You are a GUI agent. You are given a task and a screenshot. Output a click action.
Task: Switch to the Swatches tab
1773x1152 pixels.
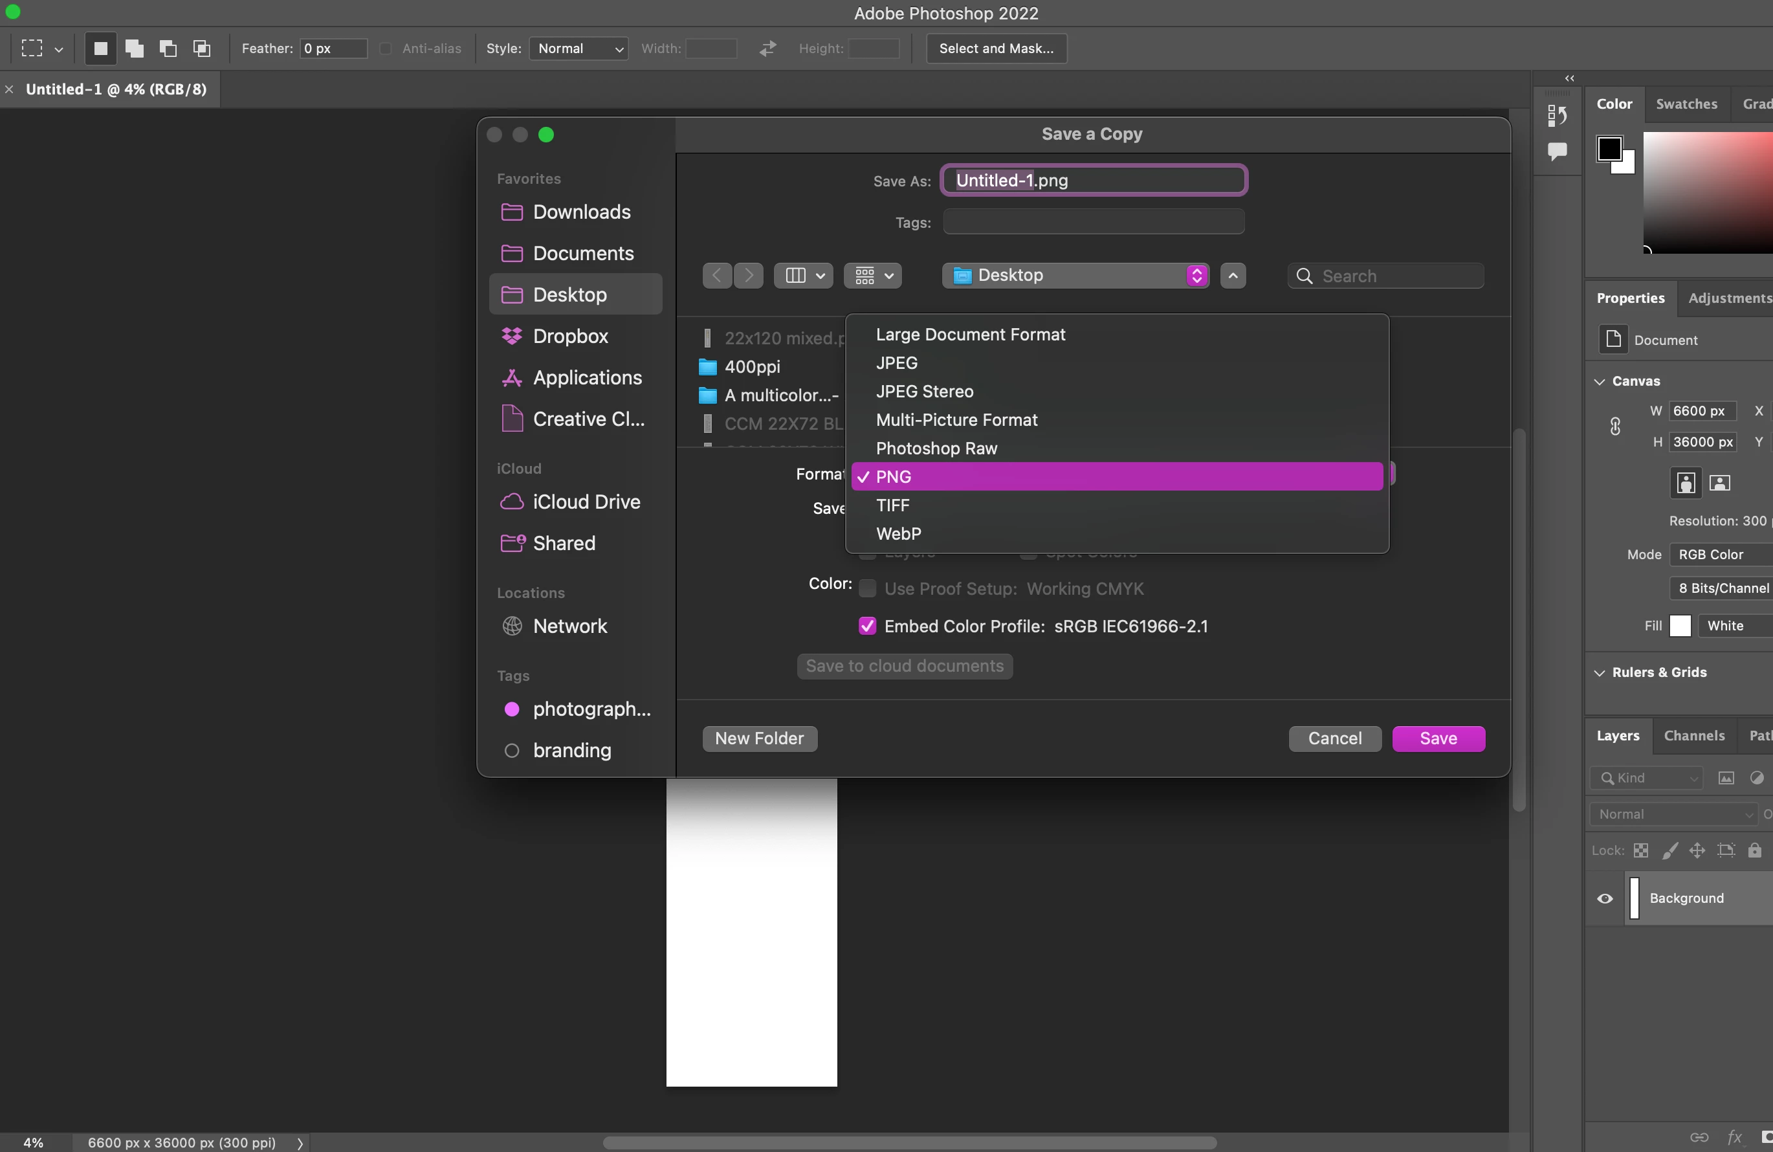pos(1686,104)
